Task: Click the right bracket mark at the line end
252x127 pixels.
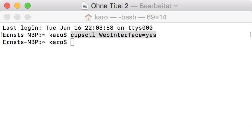Action: [x=250, y=35]
